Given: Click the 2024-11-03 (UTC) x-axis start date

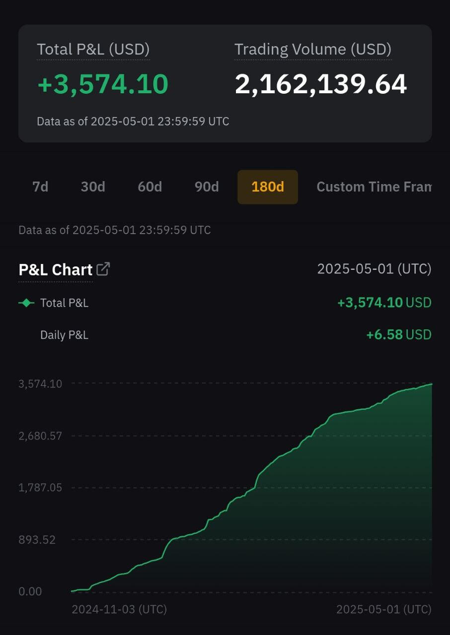Looking at the screenshot, I should (119, 609).
